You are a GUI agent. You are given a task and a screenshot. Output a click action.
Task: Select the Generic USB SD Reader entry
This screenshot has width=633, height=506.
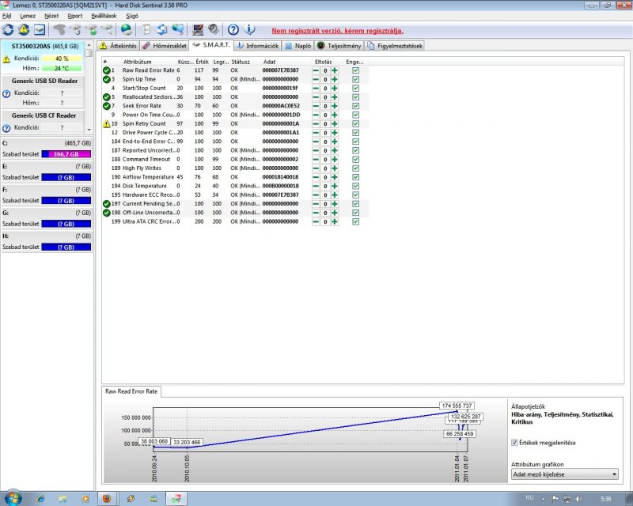(x=43, y=92)
